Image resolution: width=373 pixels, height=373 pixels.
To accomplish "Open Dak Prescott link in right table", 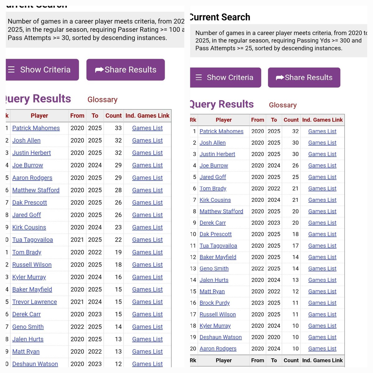I will click(216, 234).
